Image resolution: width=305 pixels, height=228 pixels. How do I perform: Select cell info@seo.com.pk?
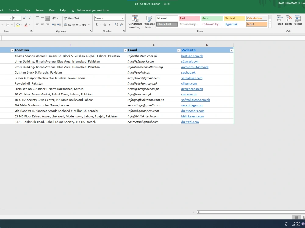pos(154,95)
